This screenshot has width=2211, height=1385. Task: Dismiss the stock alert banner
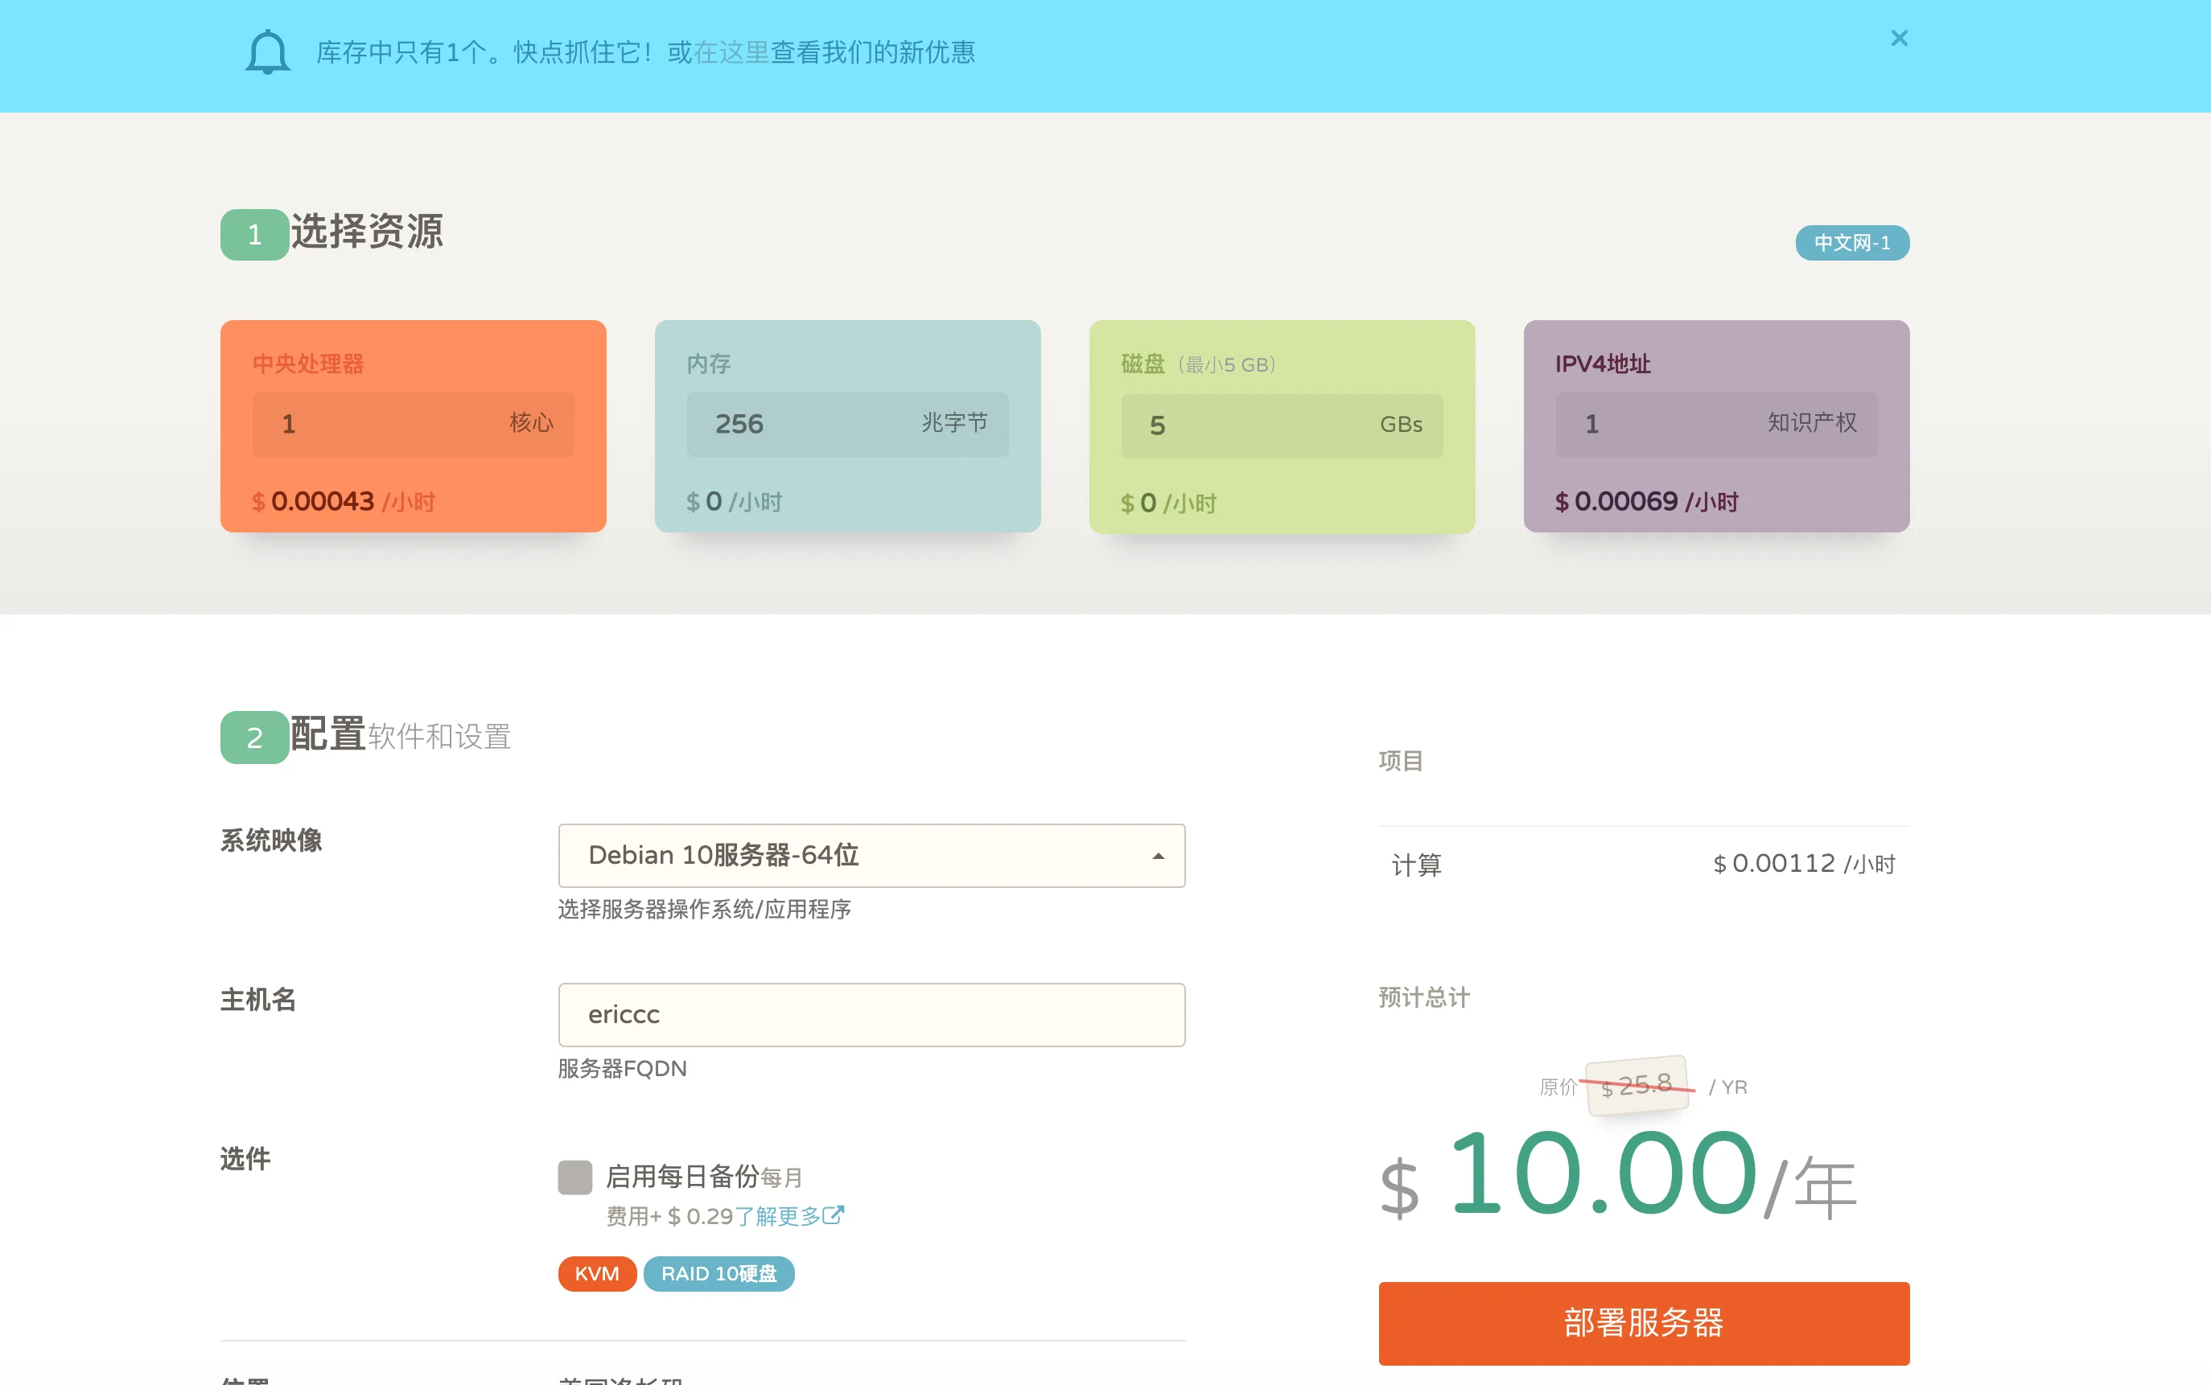1899,39
